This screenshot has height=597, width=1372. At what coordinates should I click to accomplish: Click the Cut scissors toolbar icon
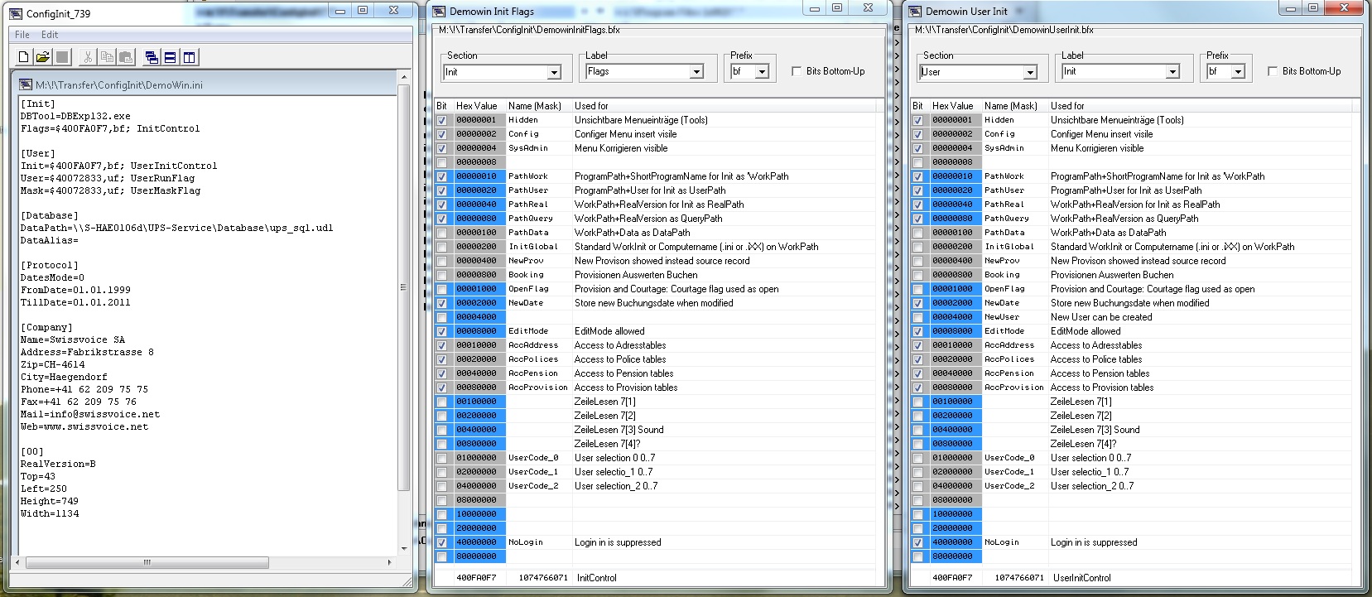tap(88, 57)
